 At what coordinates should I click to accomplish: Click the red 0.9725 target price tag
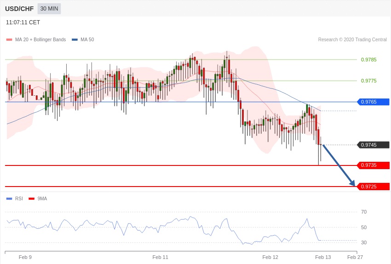tap(373, 187)
